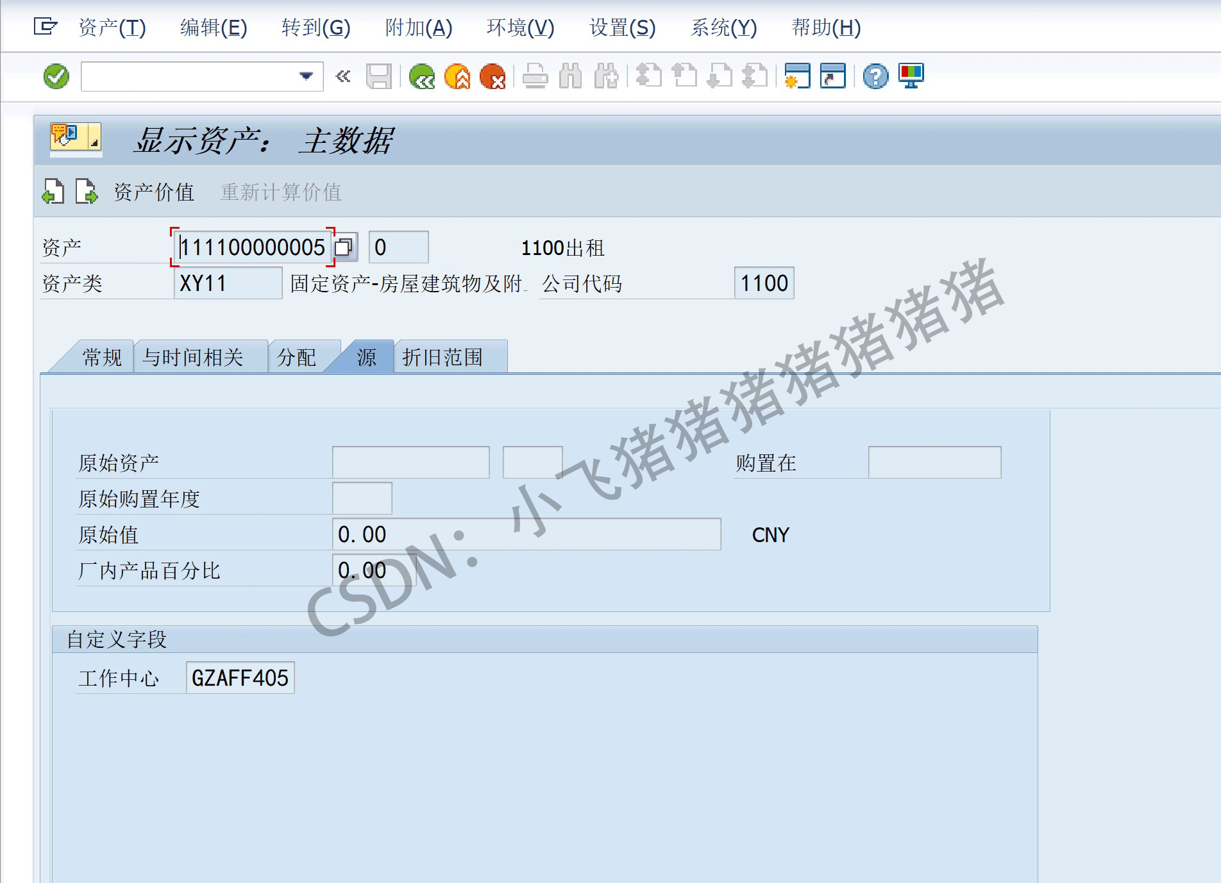Click the Generate Shortcut icon
This screenshot has height=883, width=1221.
point(832,76)
